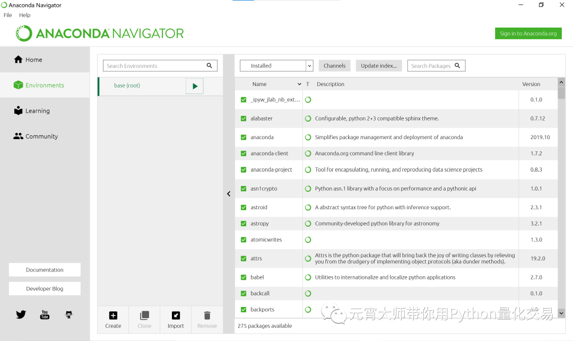The height and width of the screenshot is (341, 573).
Task: Click the Anaconda Navigator logo
Action: [x=99, y=33]
